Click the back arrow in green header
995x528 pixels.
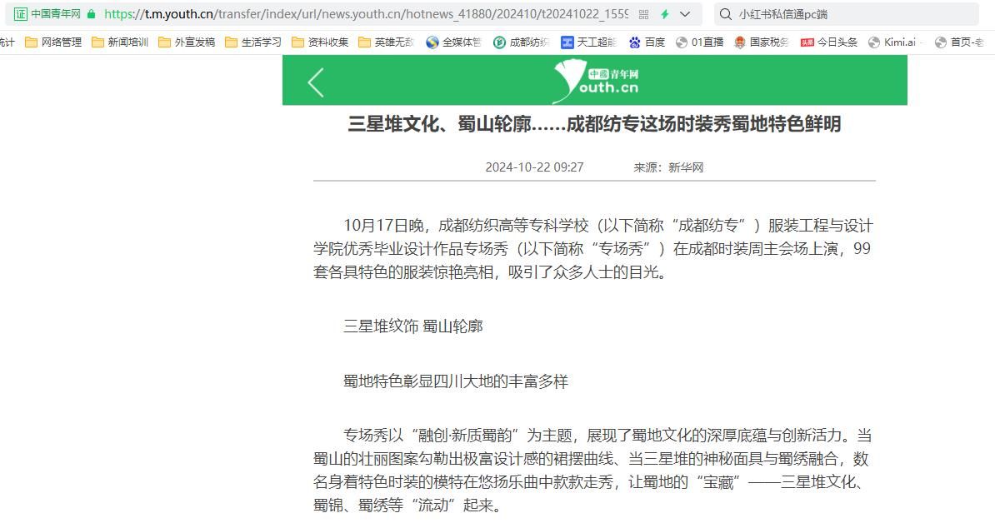click(x=316, y=82)
